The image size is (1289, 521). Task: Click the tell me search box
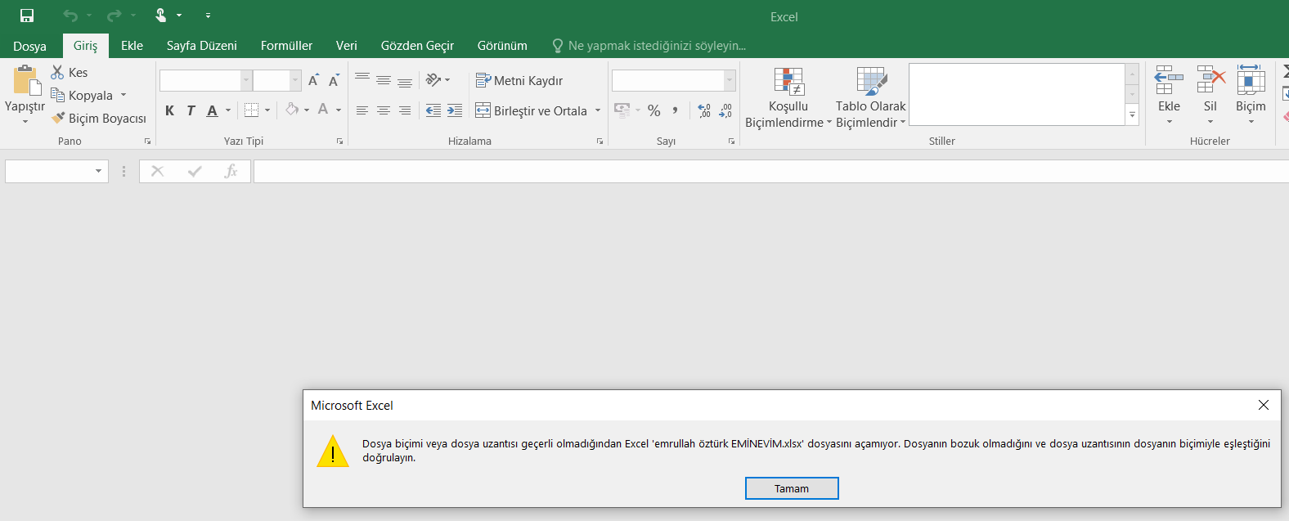click(649, 46)
